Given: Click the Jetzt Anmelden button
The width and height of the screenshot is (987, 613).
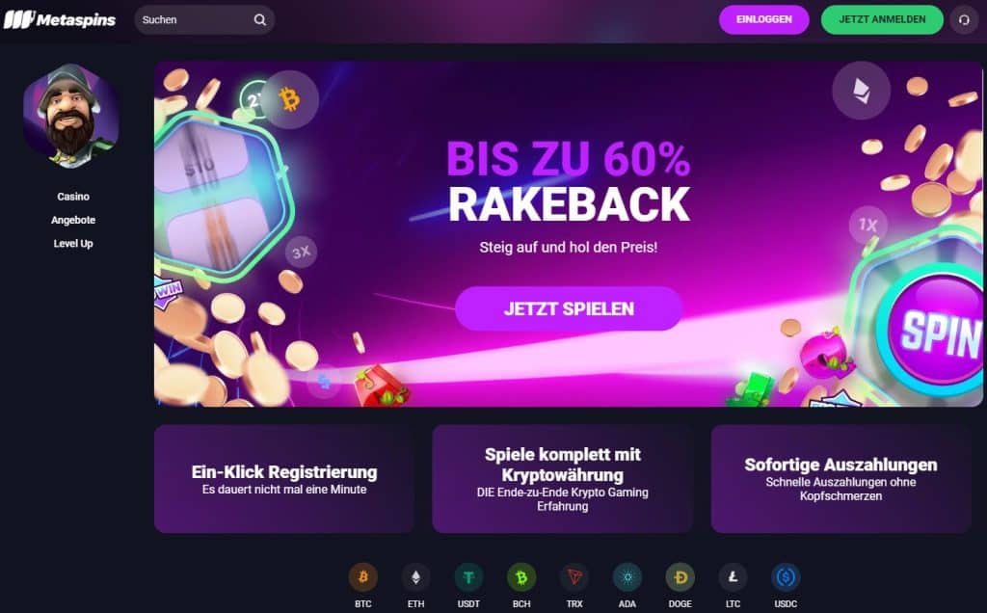Looking at the screenshot, I should (882, 19).
